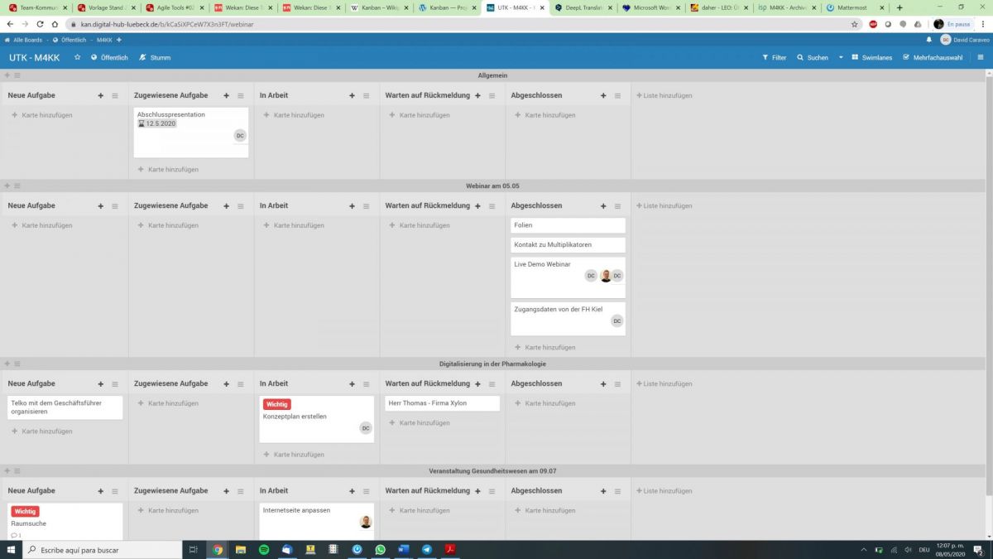Click the red Wichtig label on Konzeptplan card

[276, 404]
